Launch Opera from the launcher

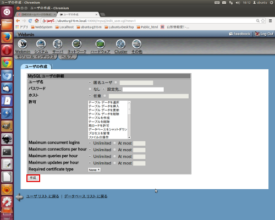coord(7,50)
